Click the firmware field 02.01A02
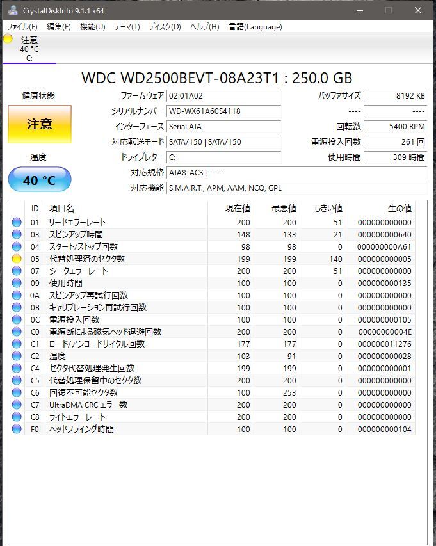The width and height of the screenshot is (436, 546). pos(223,96)
